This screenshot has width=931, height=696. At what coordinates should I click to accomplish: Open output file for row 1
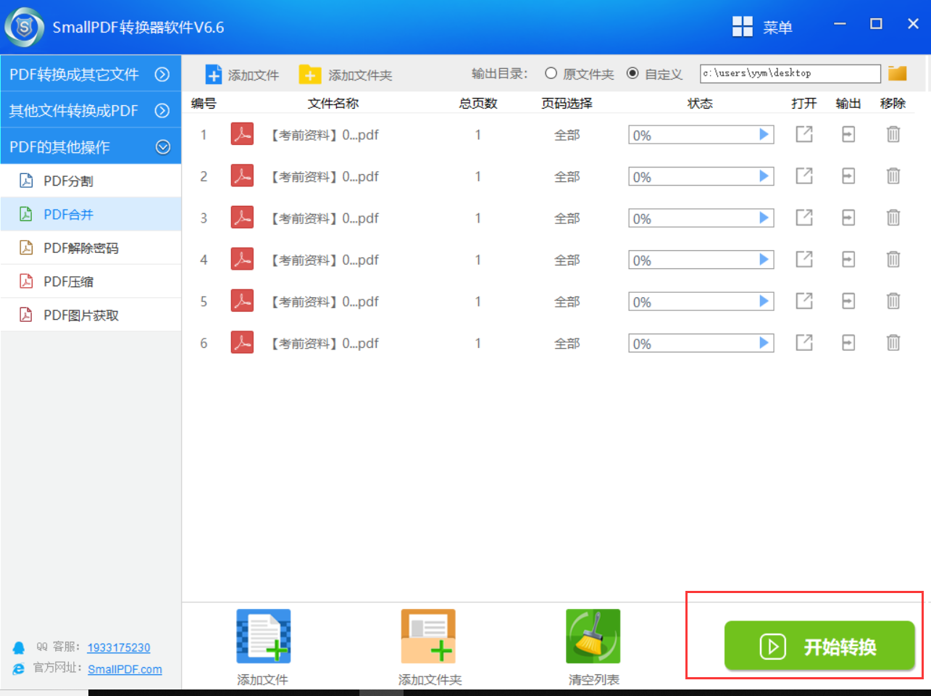coord(804,134)
